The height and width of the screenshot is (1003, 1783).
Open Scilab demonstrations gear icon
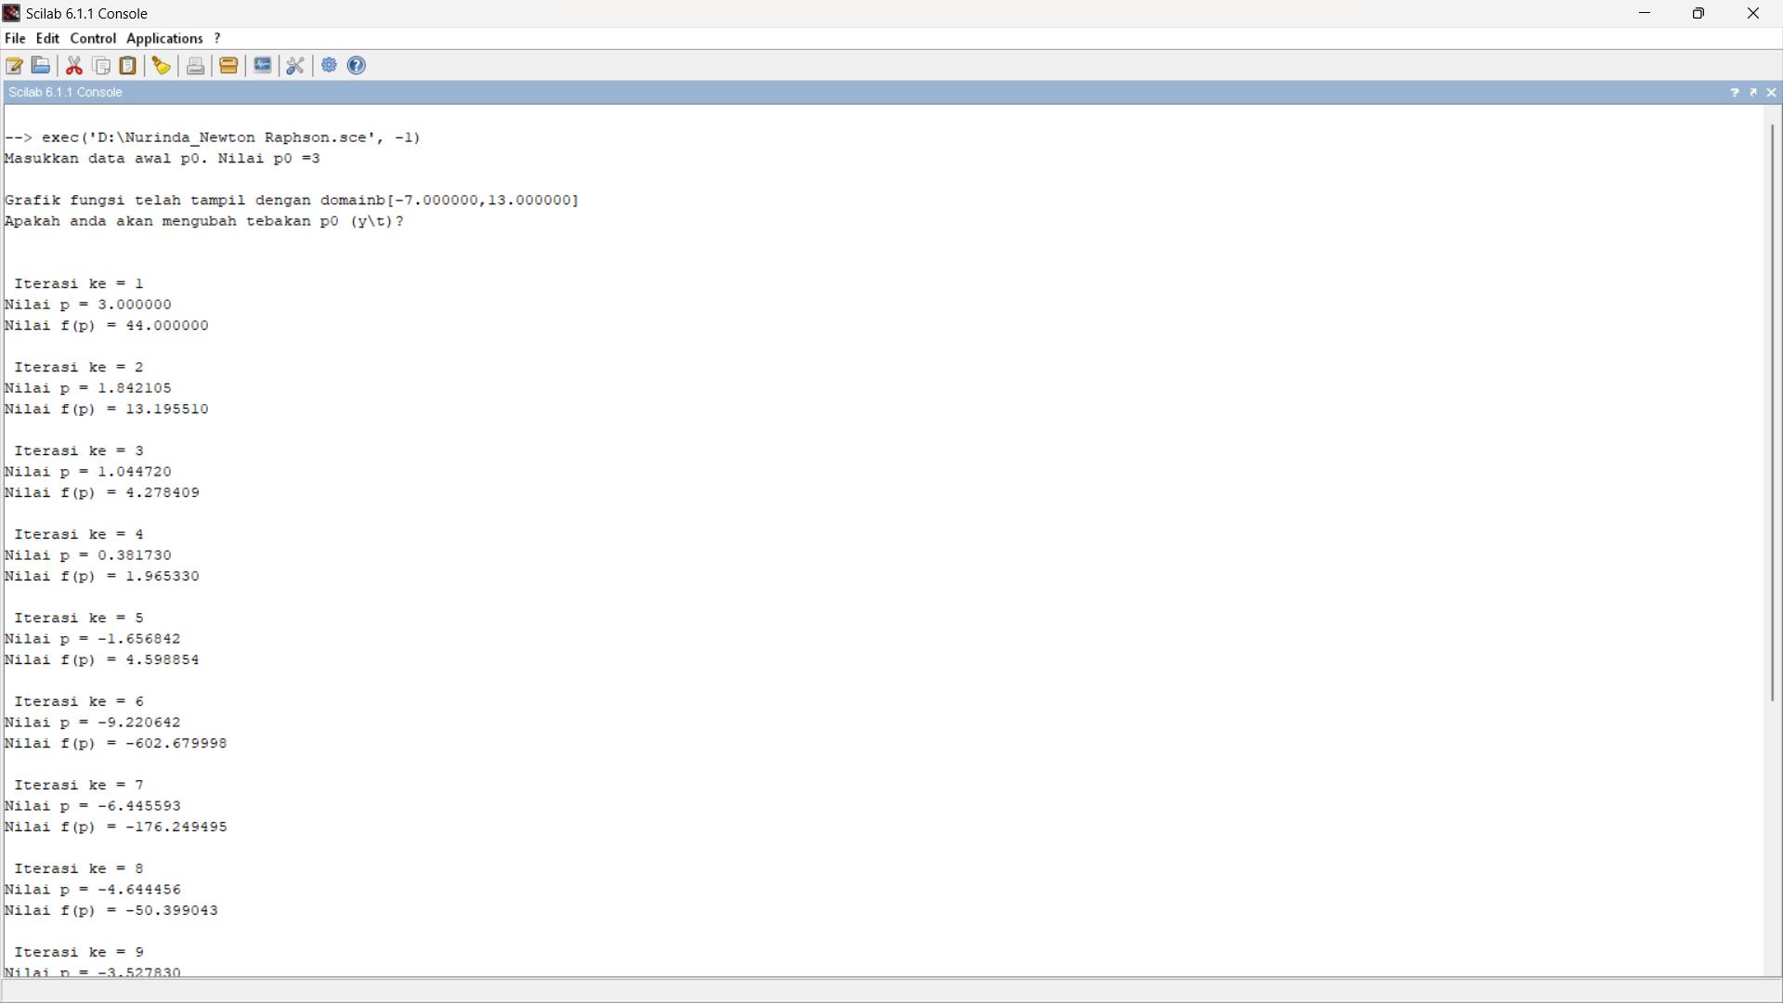click(330, 66)
